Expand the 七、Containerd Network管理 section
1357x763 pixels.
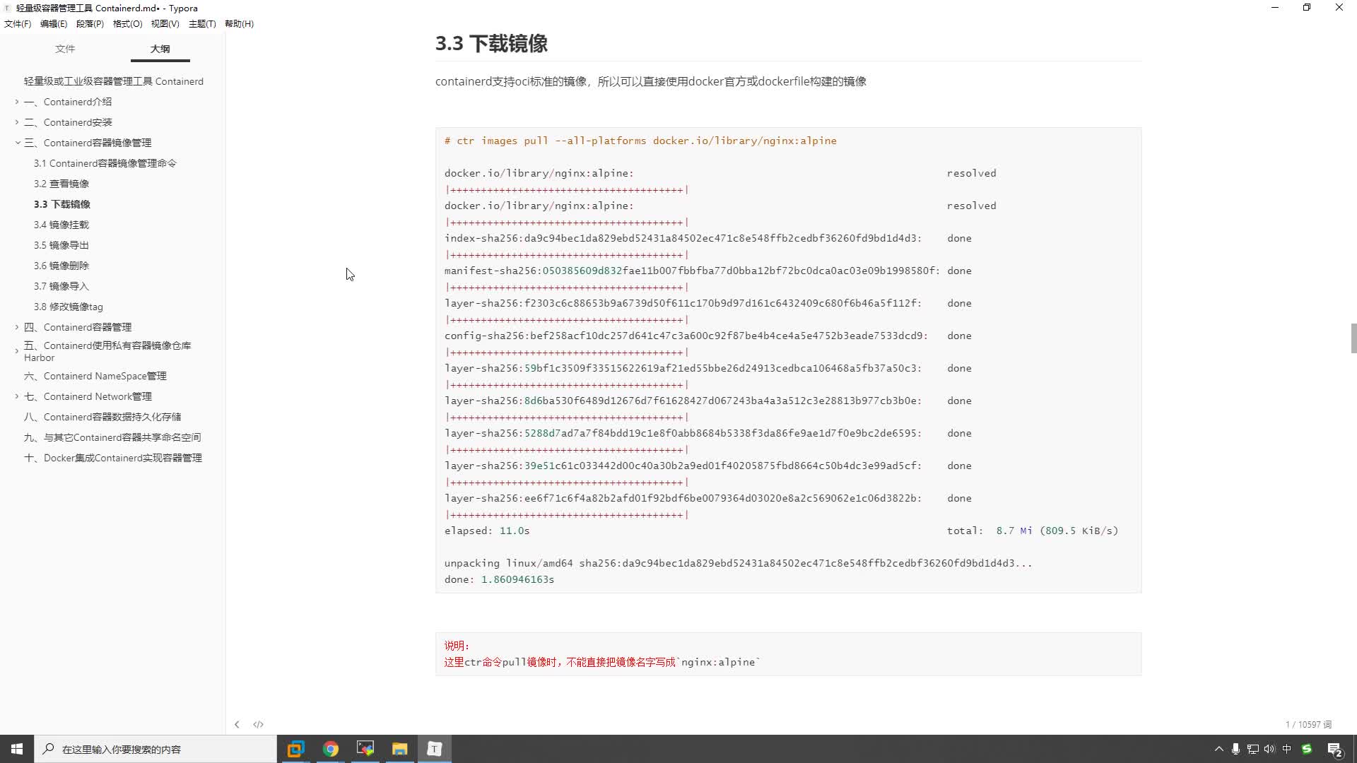click(18, 396)
